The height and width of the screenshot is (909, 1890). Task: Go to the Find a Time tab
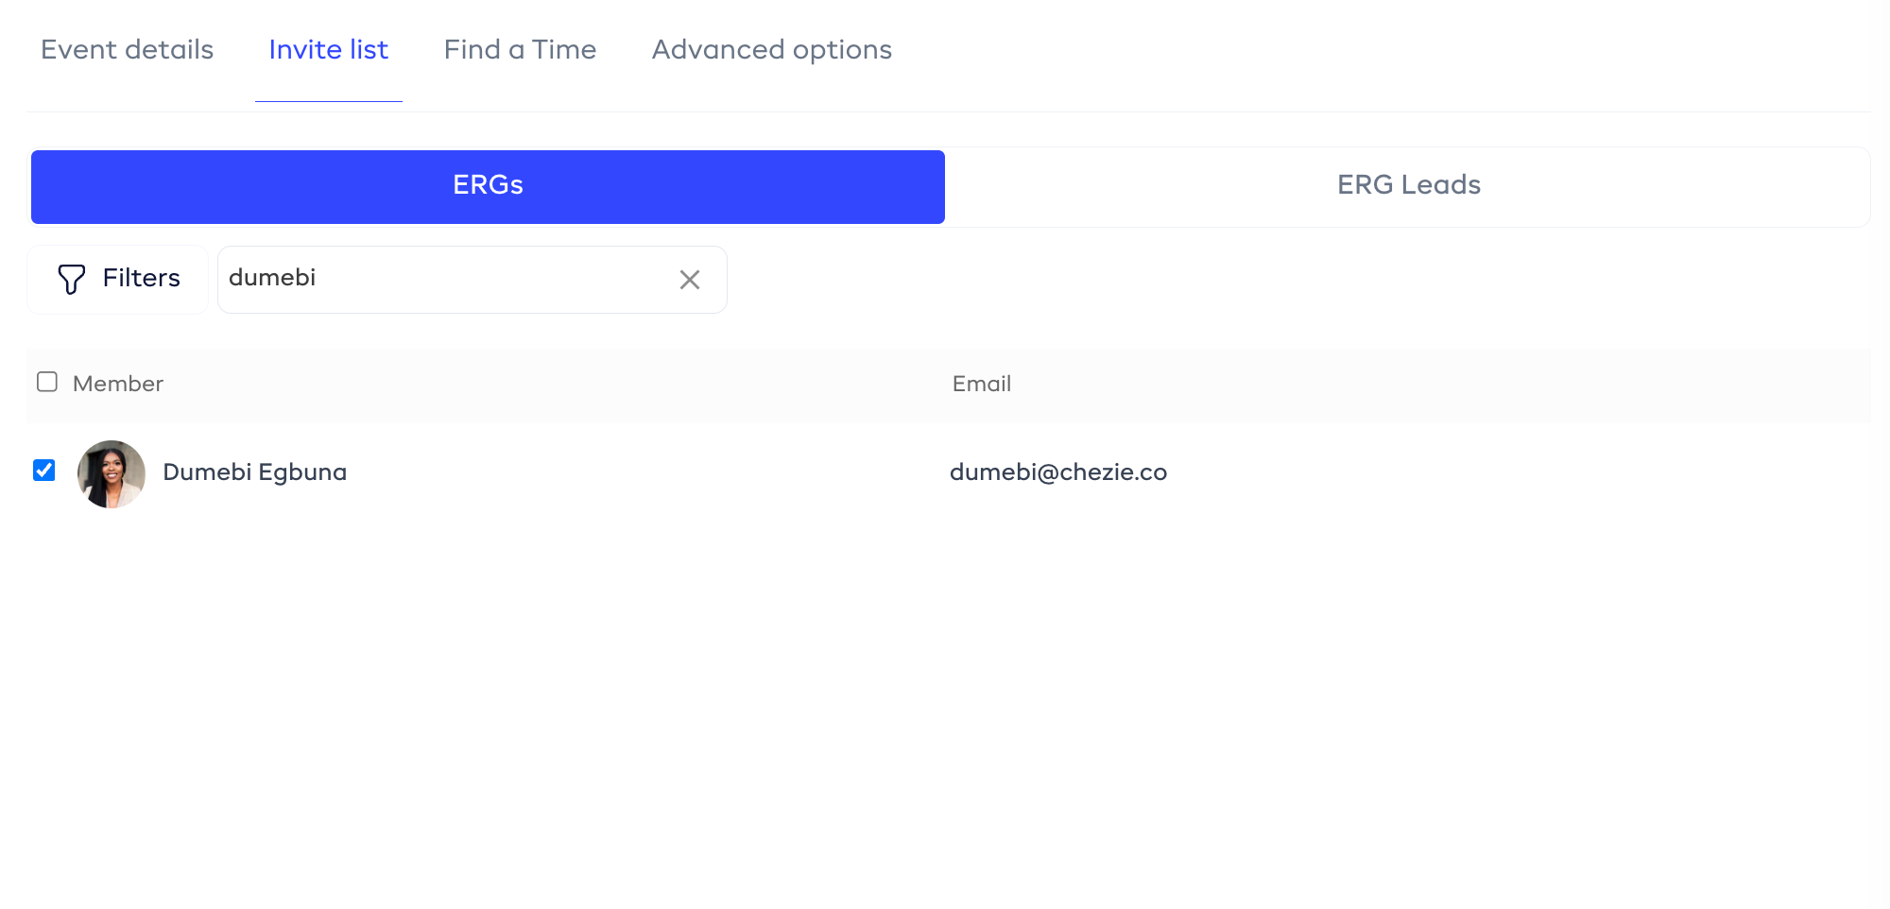click(520, 50)
